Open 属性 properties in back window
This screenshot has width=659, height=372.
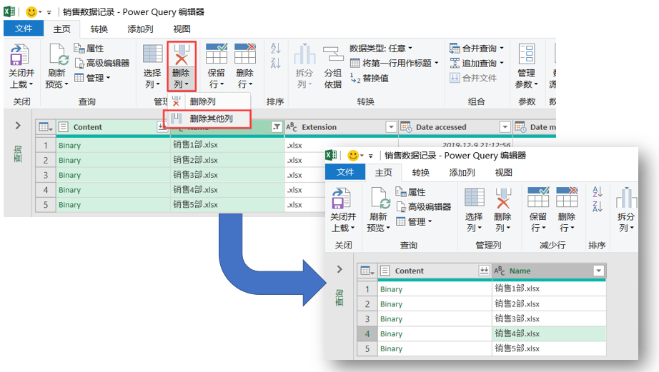click(x=89, y=49)
